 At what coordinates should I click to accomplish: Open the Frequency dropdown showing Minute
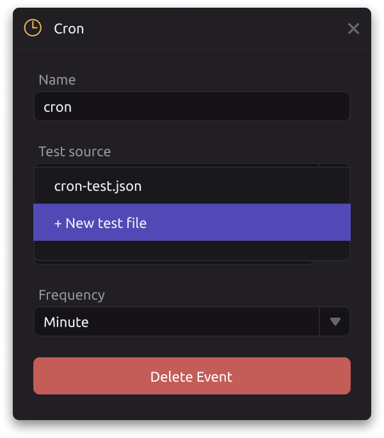coord(192,321)
